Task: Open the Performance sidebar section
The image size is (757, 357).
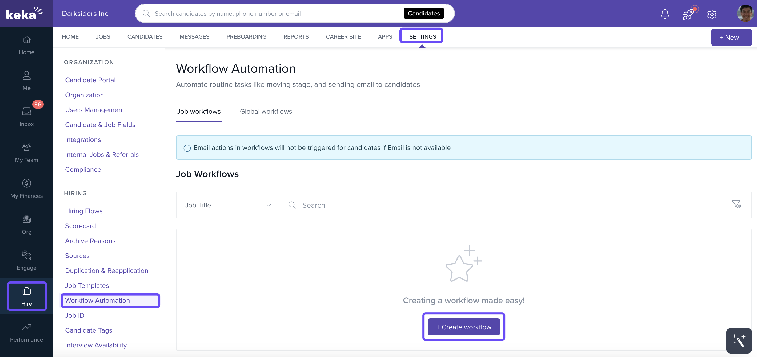Action: coord(26,332)
